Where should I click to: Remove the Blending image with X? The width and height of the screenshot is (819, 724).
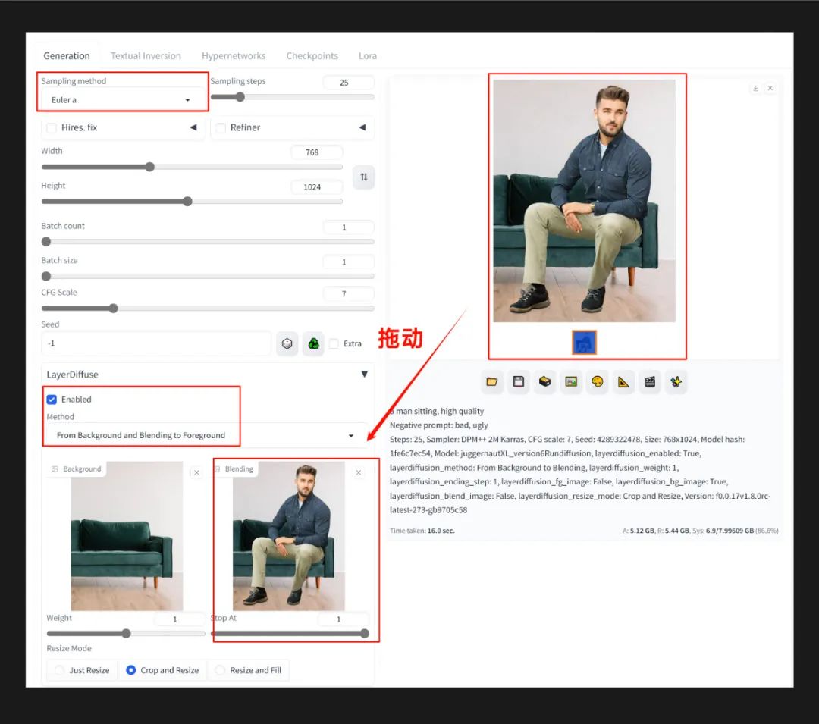tap(358, 472)
